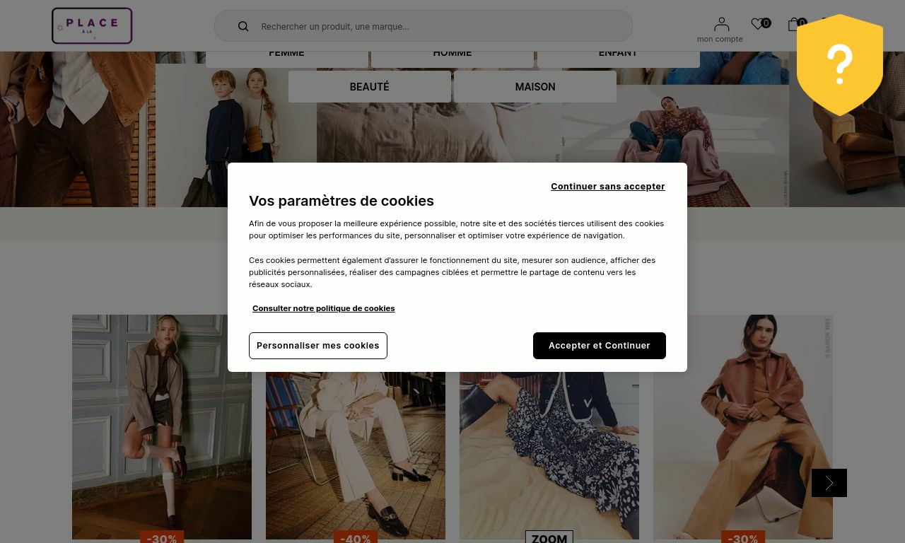905x543 pixels.
Task: Click Personnaliser mes cookies button
Action: point(318,345)
